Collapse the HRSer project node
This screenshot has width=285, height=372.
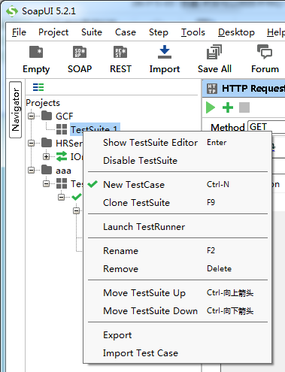[x=32, y=143]
